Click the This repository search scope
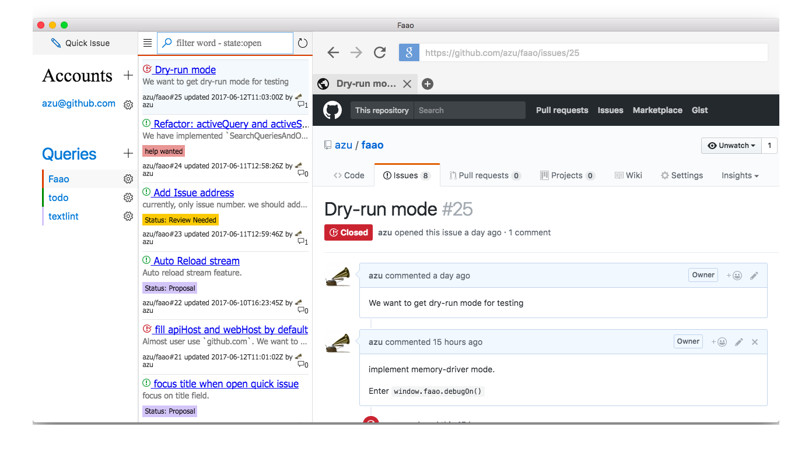This screenshot has width=812, height=469. click(382, 110)
